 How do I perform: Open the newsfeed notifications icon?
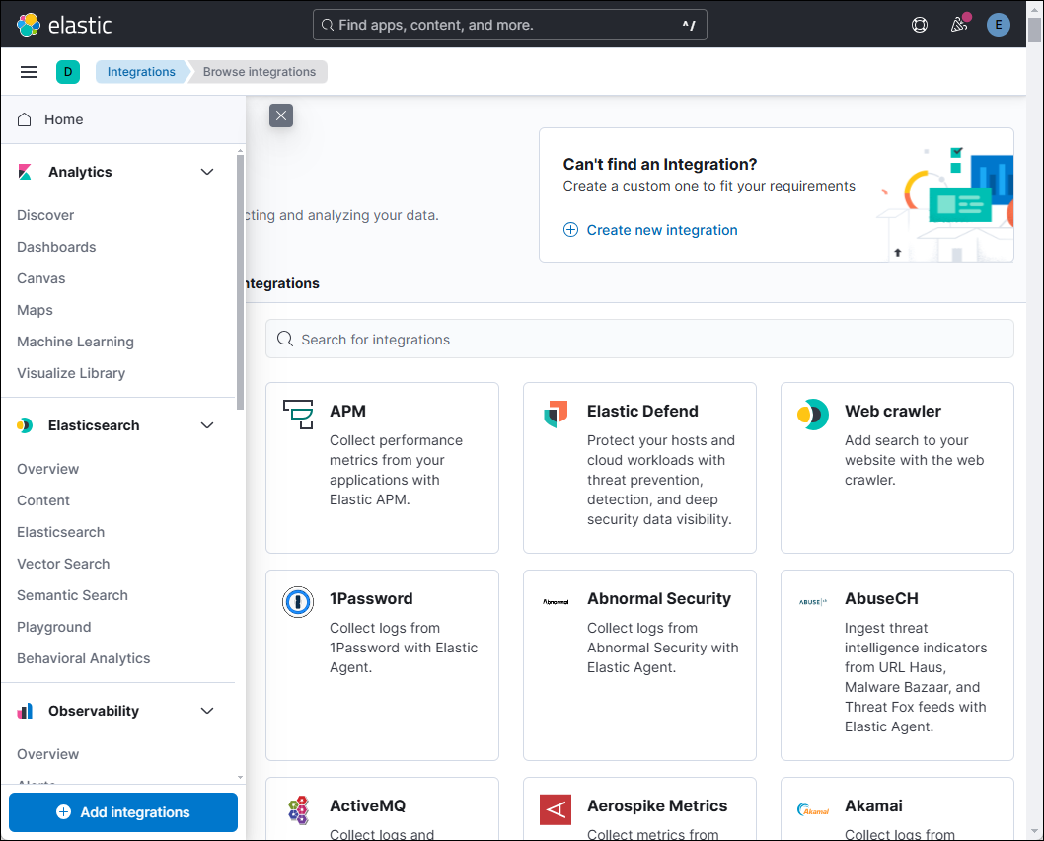[x=958, y=25]
